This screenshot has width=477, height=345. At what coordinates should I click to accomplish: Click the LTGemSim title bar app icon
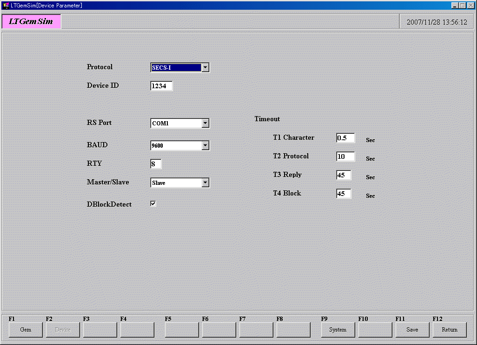coord(6,5)
